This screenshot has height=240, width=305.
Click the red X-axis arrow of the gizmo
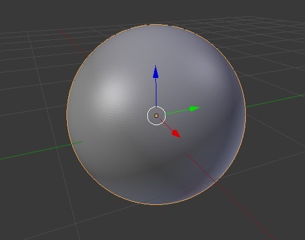click(x=176, y=134)
